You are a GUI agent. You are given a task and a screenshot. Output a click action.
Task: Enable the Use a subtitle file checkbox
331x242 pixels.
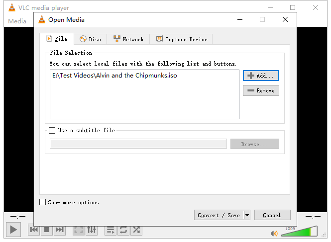[x=52, y=130]
